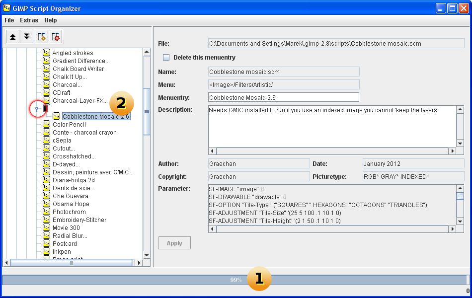This screenshot has width=472, height=298.
Task: Click the delete menu entry toolbar icon
Action: click(56, 37)
